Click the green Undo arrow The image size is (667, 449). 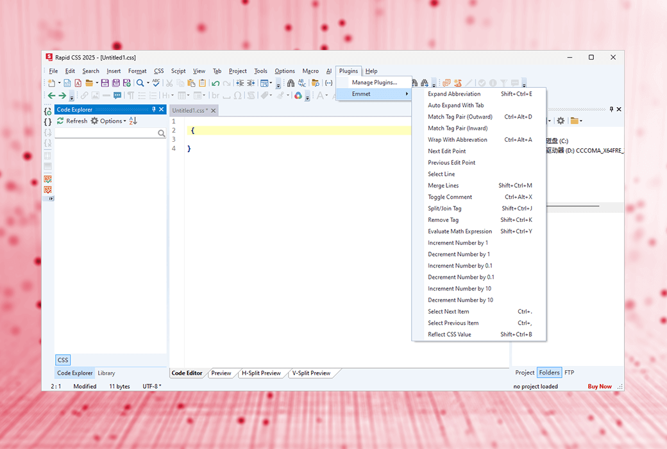215,83
